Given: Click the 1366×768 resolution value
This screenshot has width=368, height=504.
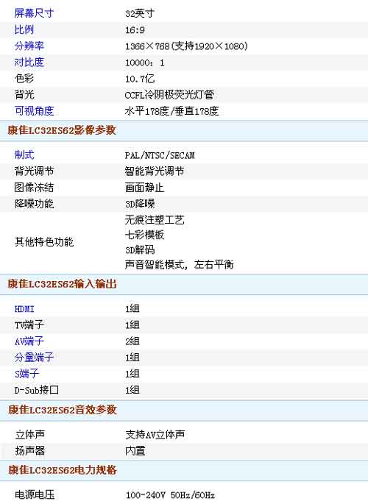Looking at the screenshot, I should (186, 46).
